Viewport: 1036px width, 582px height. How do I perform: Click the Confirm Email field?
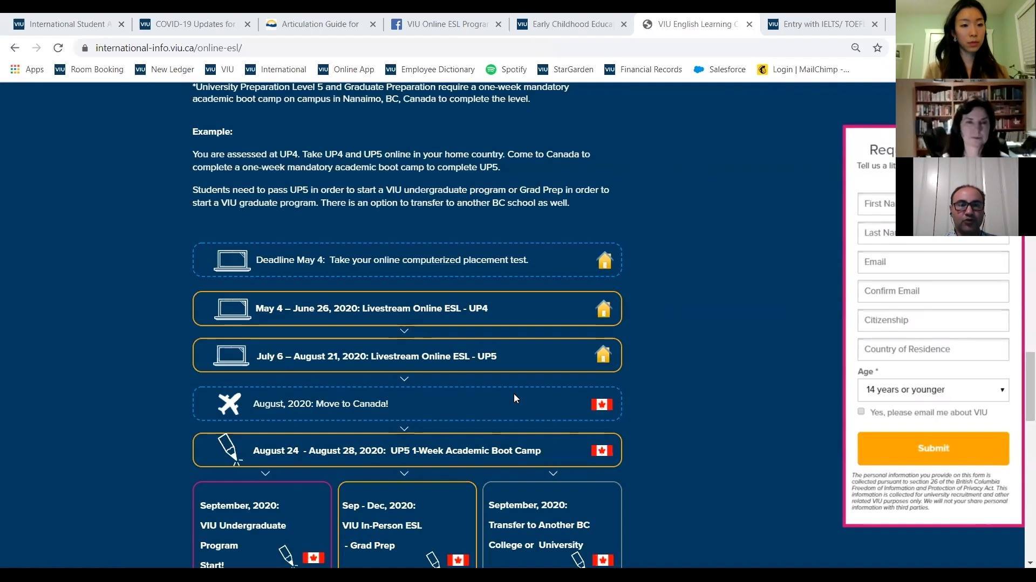click(x=933, y=291)
